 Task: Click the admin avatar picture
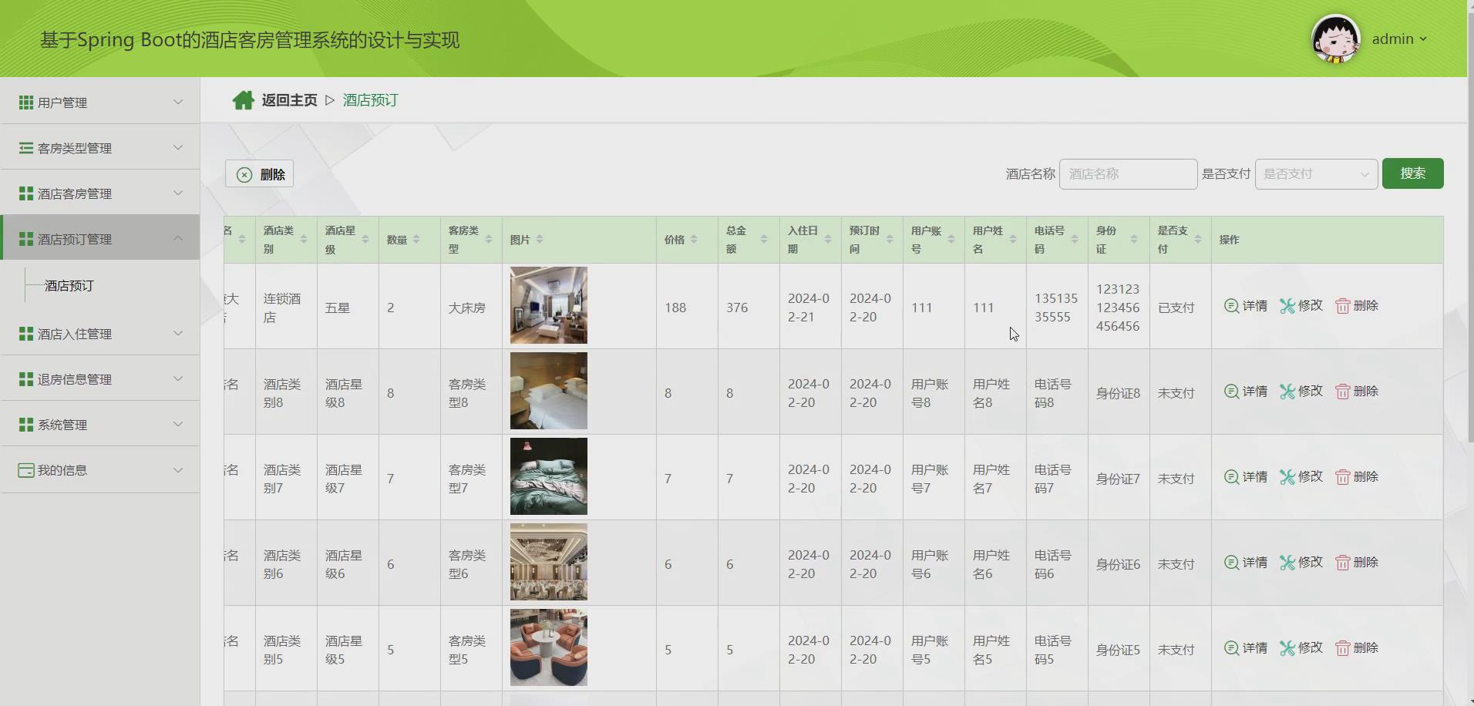click(1335, 39)
